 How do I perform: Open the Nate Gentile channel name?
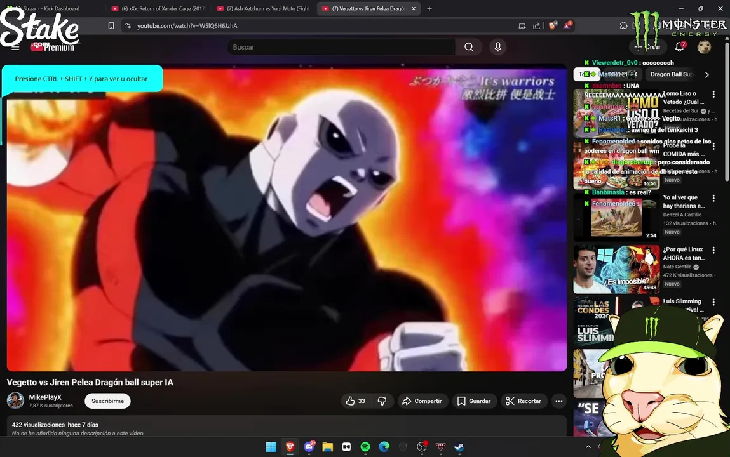pyautogui.click(x=677, y=267)
